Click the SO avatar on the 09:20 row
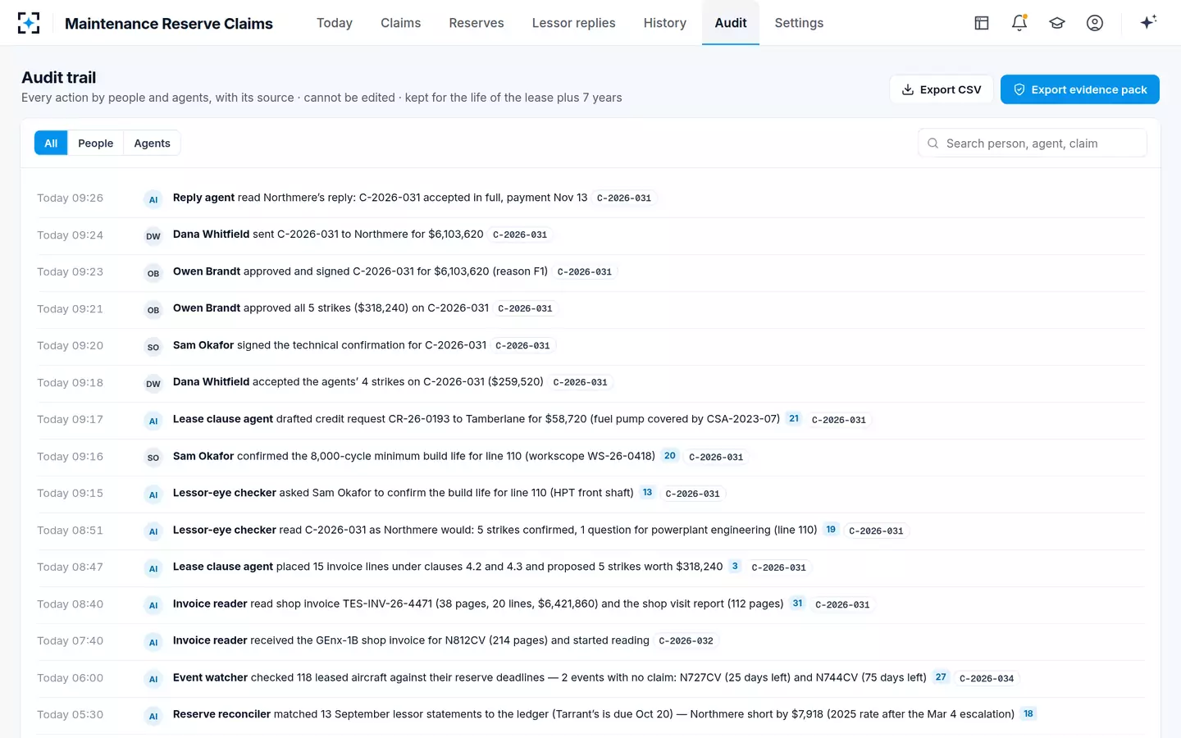The width and height of the screenshot is (1181, 738). pos(153,347)
